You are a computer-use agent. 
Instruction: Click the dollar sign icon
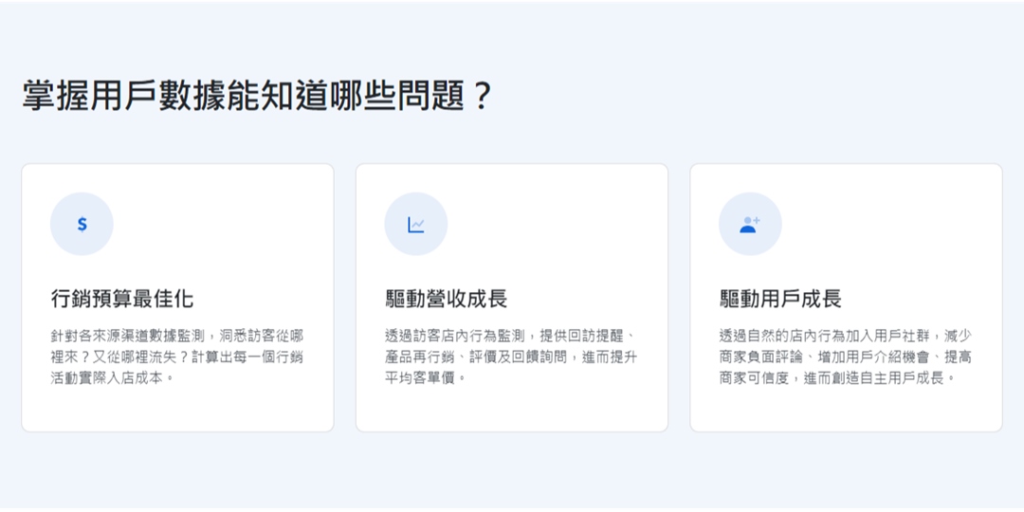[82, 224]
